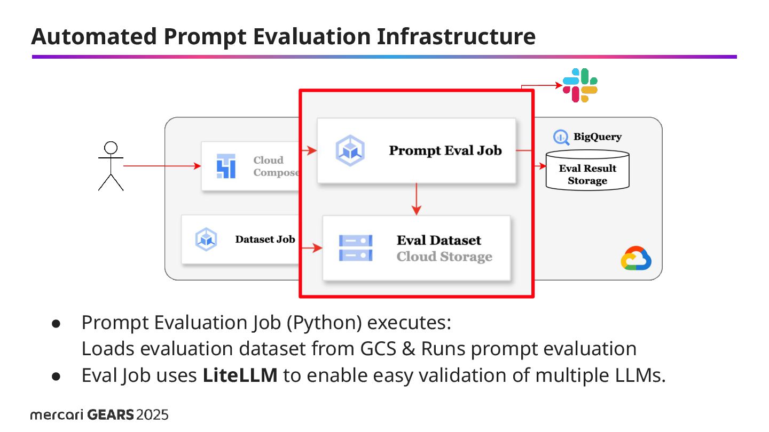The height and width of the screenshot is (432, 769).
Task: Click the Dataset Job hexagon icon
Action: (206, 239)
